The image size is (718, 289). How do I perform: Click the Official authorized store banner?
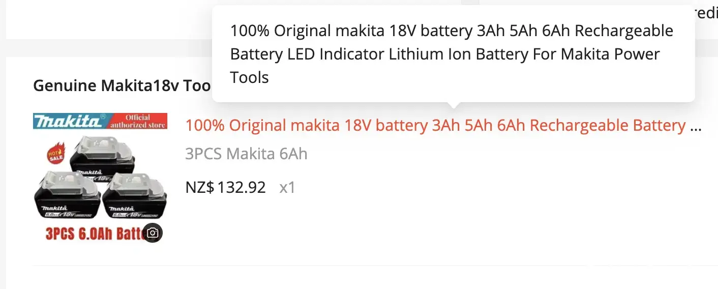click(138, 121)
